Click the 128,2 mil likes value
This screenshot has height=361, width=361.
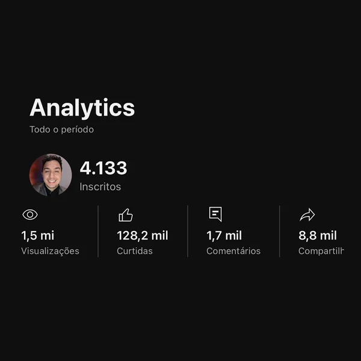pos(143,235)
